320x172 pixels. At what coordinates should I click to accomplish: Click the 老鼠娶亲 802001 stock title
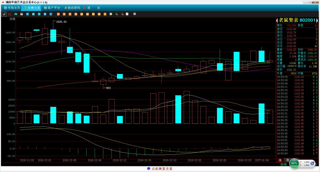click(297, 20)
